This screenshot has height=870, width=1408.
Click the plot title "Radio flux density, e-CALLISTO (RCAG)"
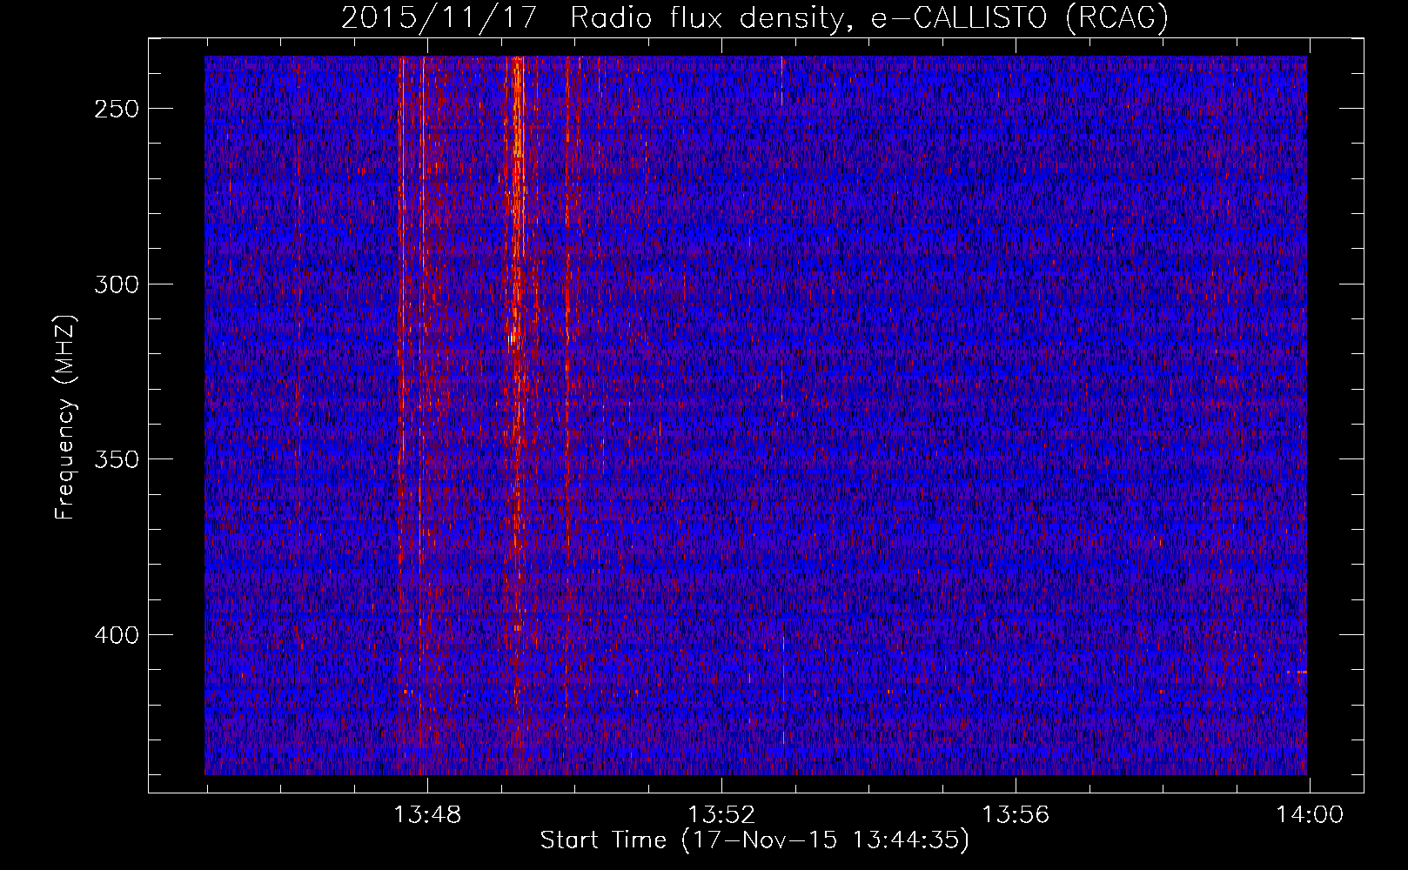click(869, 18)
